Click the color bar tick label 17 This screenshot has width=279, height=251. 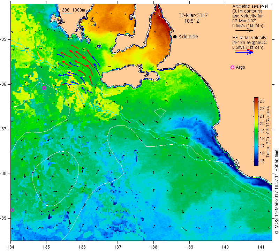(x=262, y=146)
